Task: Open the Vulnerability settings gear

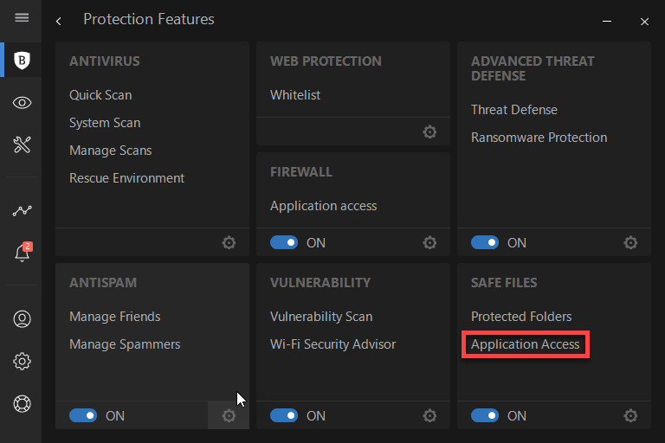Action: coord(429,416)
